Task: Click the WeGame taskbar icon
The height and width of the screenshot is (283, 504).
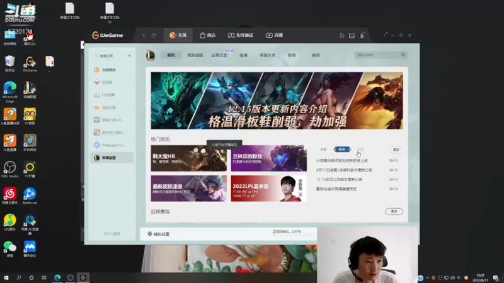Action: (83, 277)
